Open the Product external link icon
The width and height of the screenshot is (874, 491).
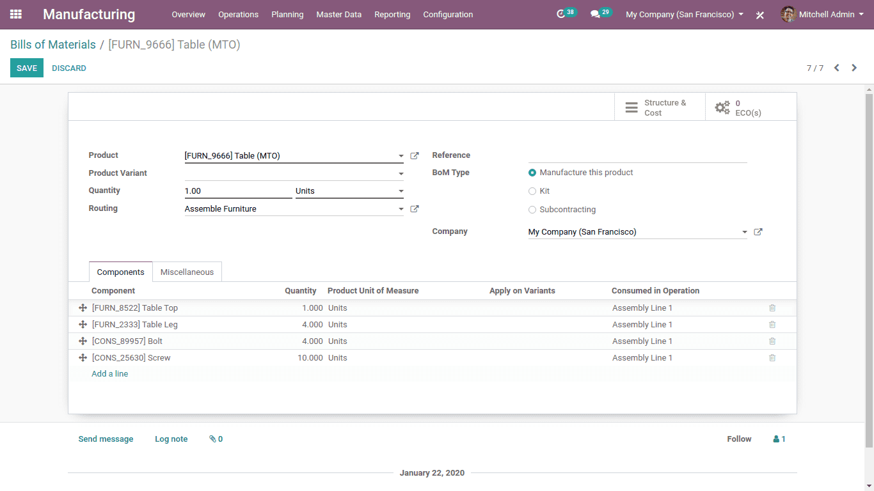pos(415,155)
